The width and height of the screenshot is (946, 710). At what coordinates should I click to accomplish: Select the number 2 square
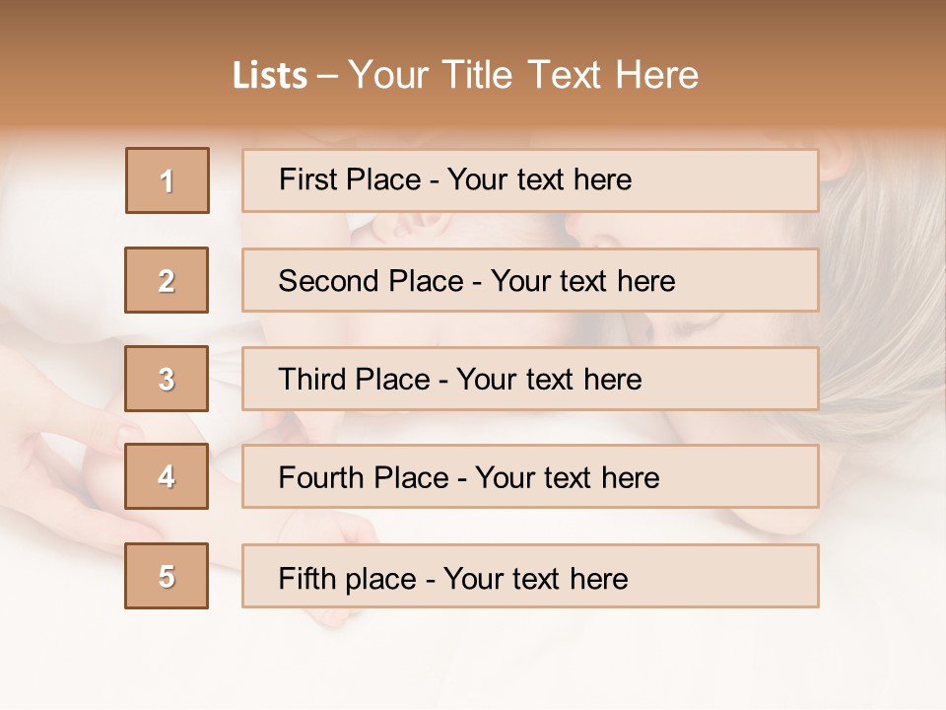point(168,280)
